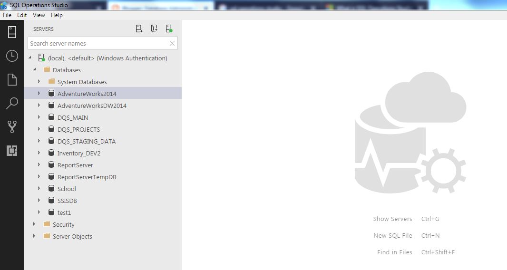Select the School label in the tree
The image size is (507, 270).
click(x=67, y=189)
